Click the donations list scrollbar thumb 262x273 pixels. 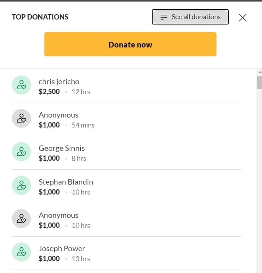pyautogui.click(x=259, y=82)
